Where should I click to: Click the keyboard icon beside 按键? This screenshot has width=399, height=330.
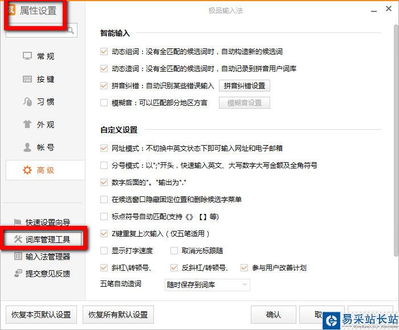tap(27, 79)
